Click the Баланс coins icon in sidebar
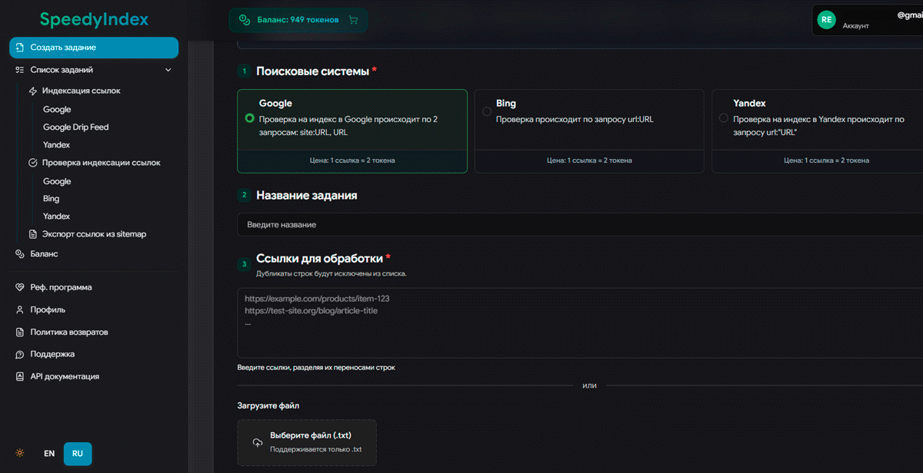Viewport: 923px width, 473px height. pos(20,254)
